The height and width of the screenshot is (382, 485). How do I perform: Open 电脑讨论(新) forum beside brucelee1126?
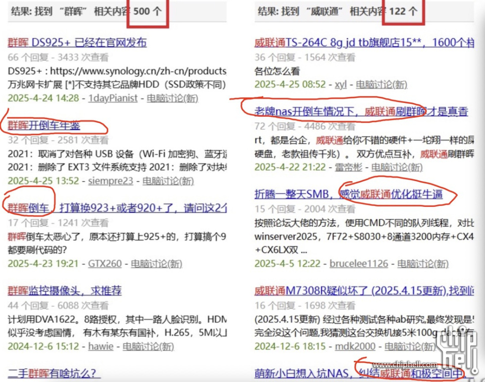pos(423,264)
